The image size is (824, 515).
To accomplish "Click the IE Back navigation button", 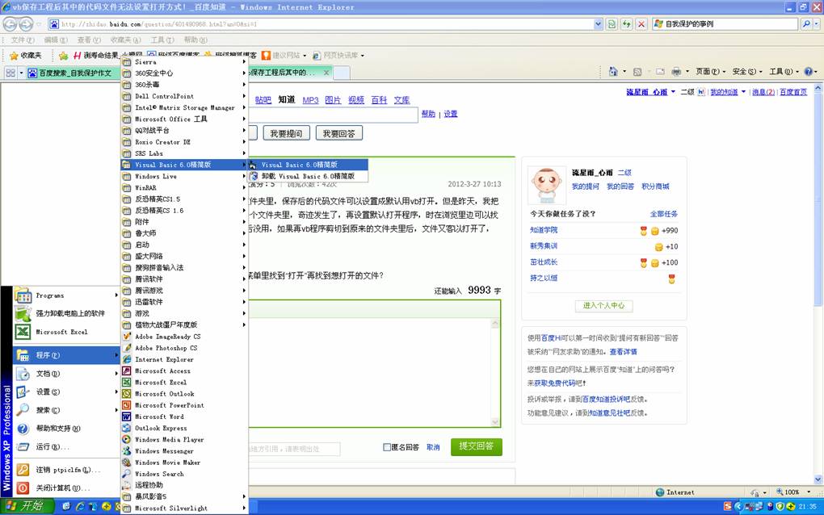I will pyautogui.click(x=11, y=24).
